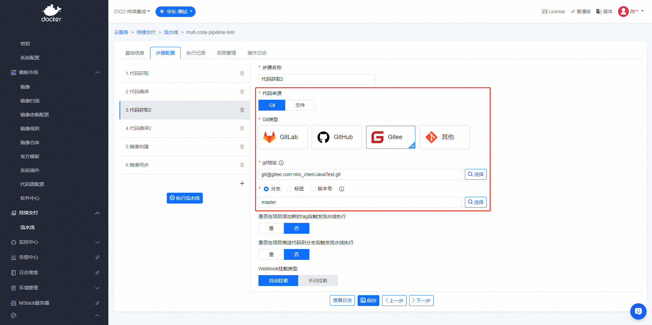Click the 执行流水线 button

point(185,198)
